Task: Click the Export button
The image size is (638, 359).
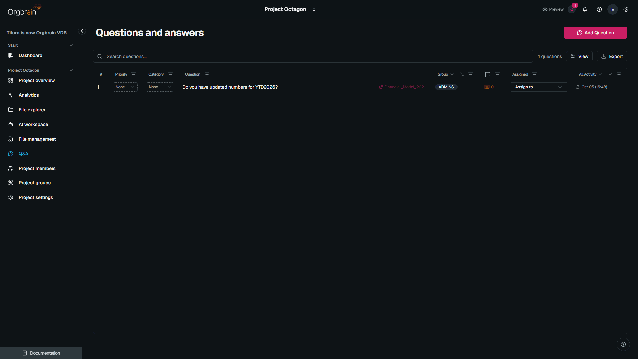Action: click(612, 56)
